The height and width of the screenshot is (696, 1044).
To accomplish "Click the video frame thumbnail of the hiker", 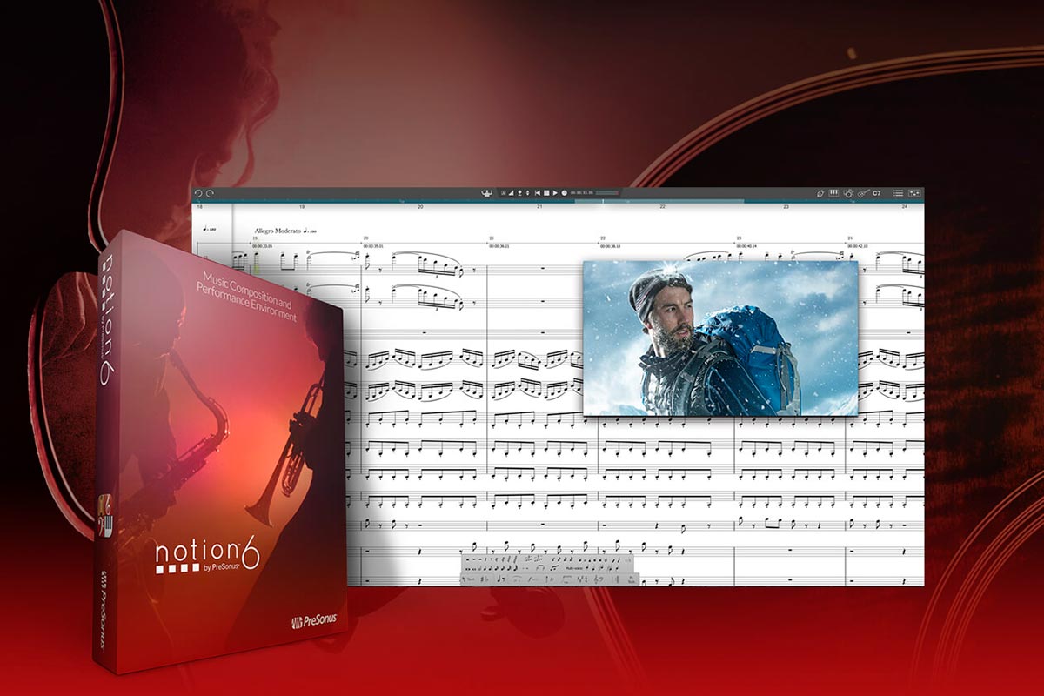I will click(720, 338).
